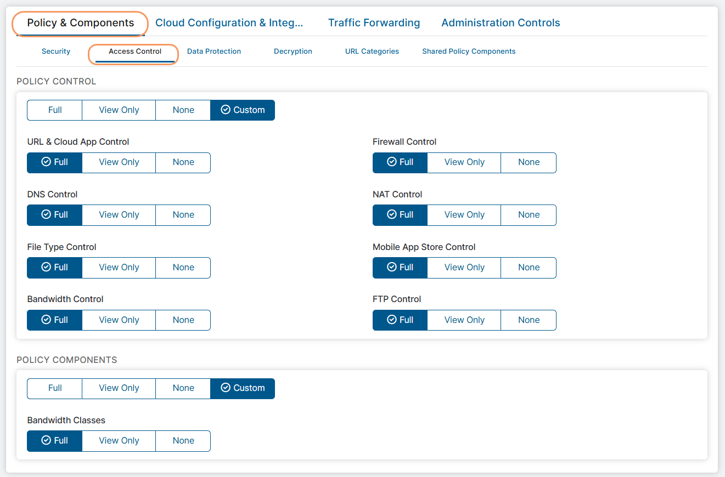
Task: Switch to the Traffic Forwarding tab
Action: click(x=374, y=23)
